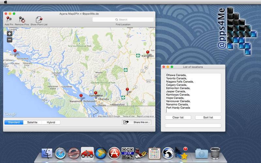261x163 pixels.
Task: Click the Ottawa Canada list entry
Action: pyautogui.click(x=176, y=75)
